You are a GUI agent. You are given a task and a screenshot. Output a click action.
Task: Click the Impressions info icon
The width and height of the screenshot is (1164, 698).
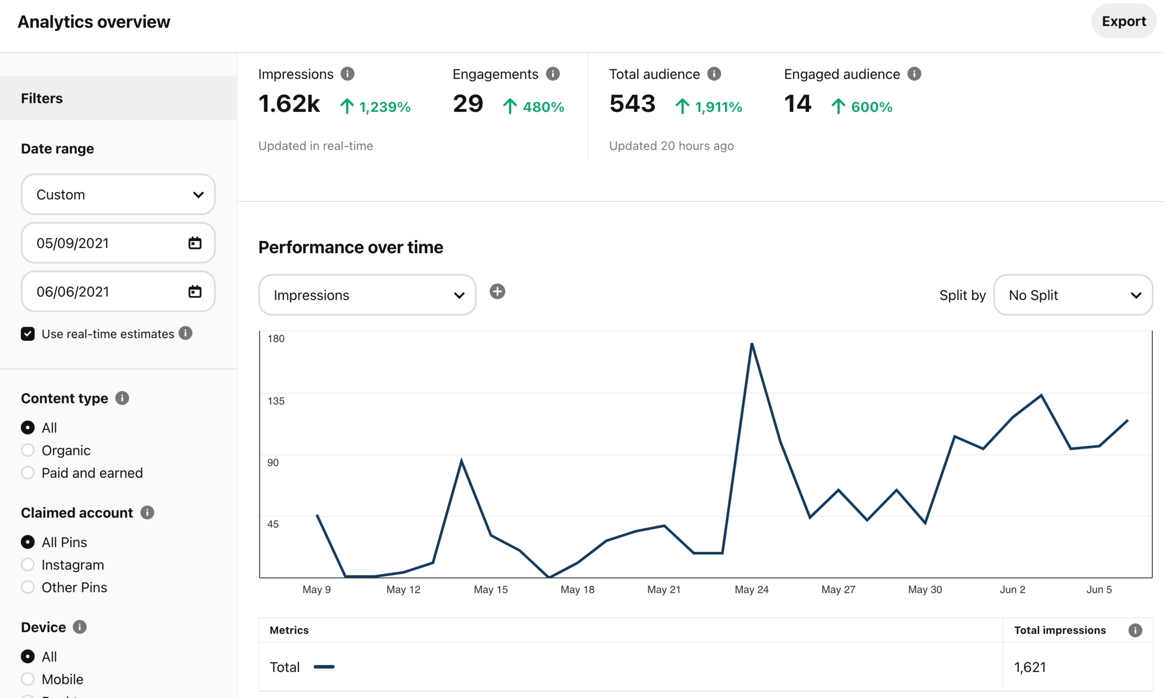pos(347,74)
